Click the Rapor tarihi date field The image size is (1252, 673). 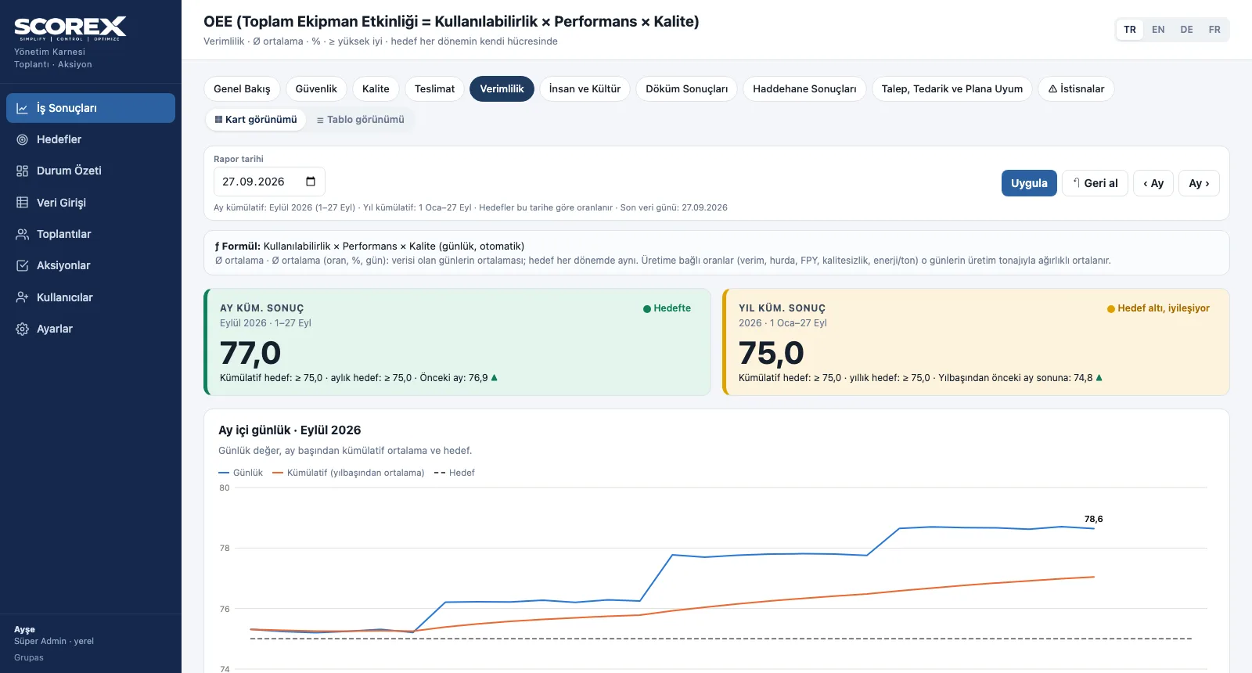[x=269, y=182]
